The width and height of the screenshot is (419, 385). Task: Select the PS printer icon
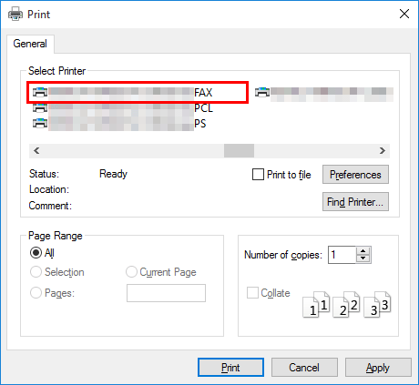click(x=40, y=123)
